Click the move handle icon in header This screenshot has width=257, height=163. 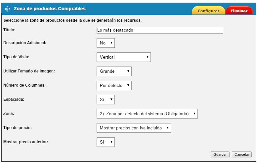[x=7, y=9]
